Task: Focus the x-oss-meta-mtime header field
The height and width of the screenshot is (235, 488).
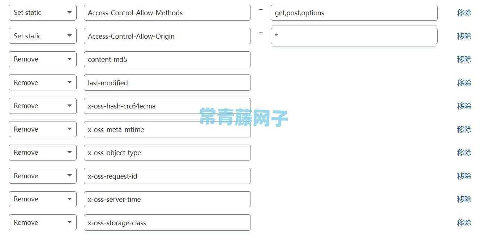Action: pyautogui.click(x=167, y=129)
